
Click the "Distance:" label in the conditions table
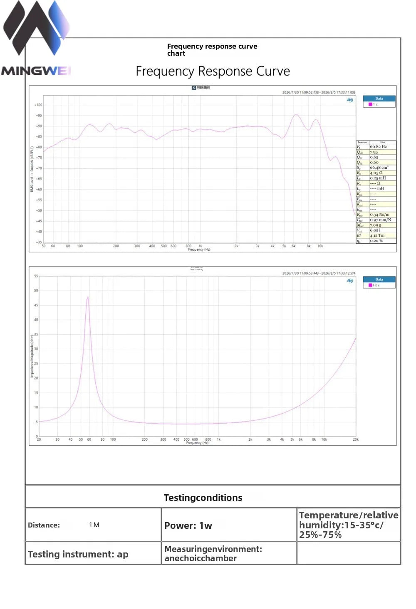(x=44, y=525)
